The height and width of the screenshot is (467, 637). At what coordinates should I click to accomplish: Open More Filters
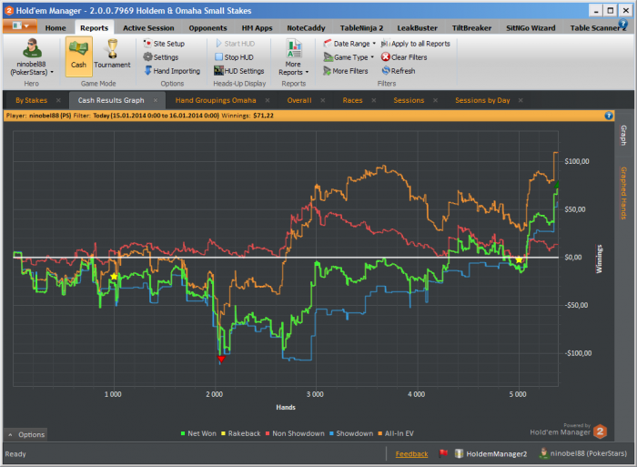(346, 71)
